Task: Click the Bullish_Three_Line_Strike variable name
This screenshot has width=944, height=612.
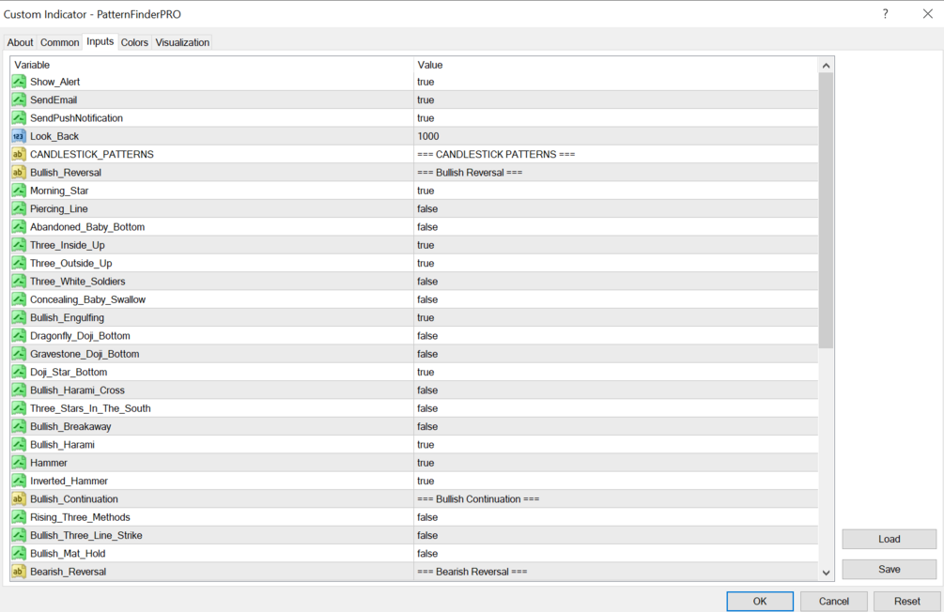Action: click(x=86, y=535)
